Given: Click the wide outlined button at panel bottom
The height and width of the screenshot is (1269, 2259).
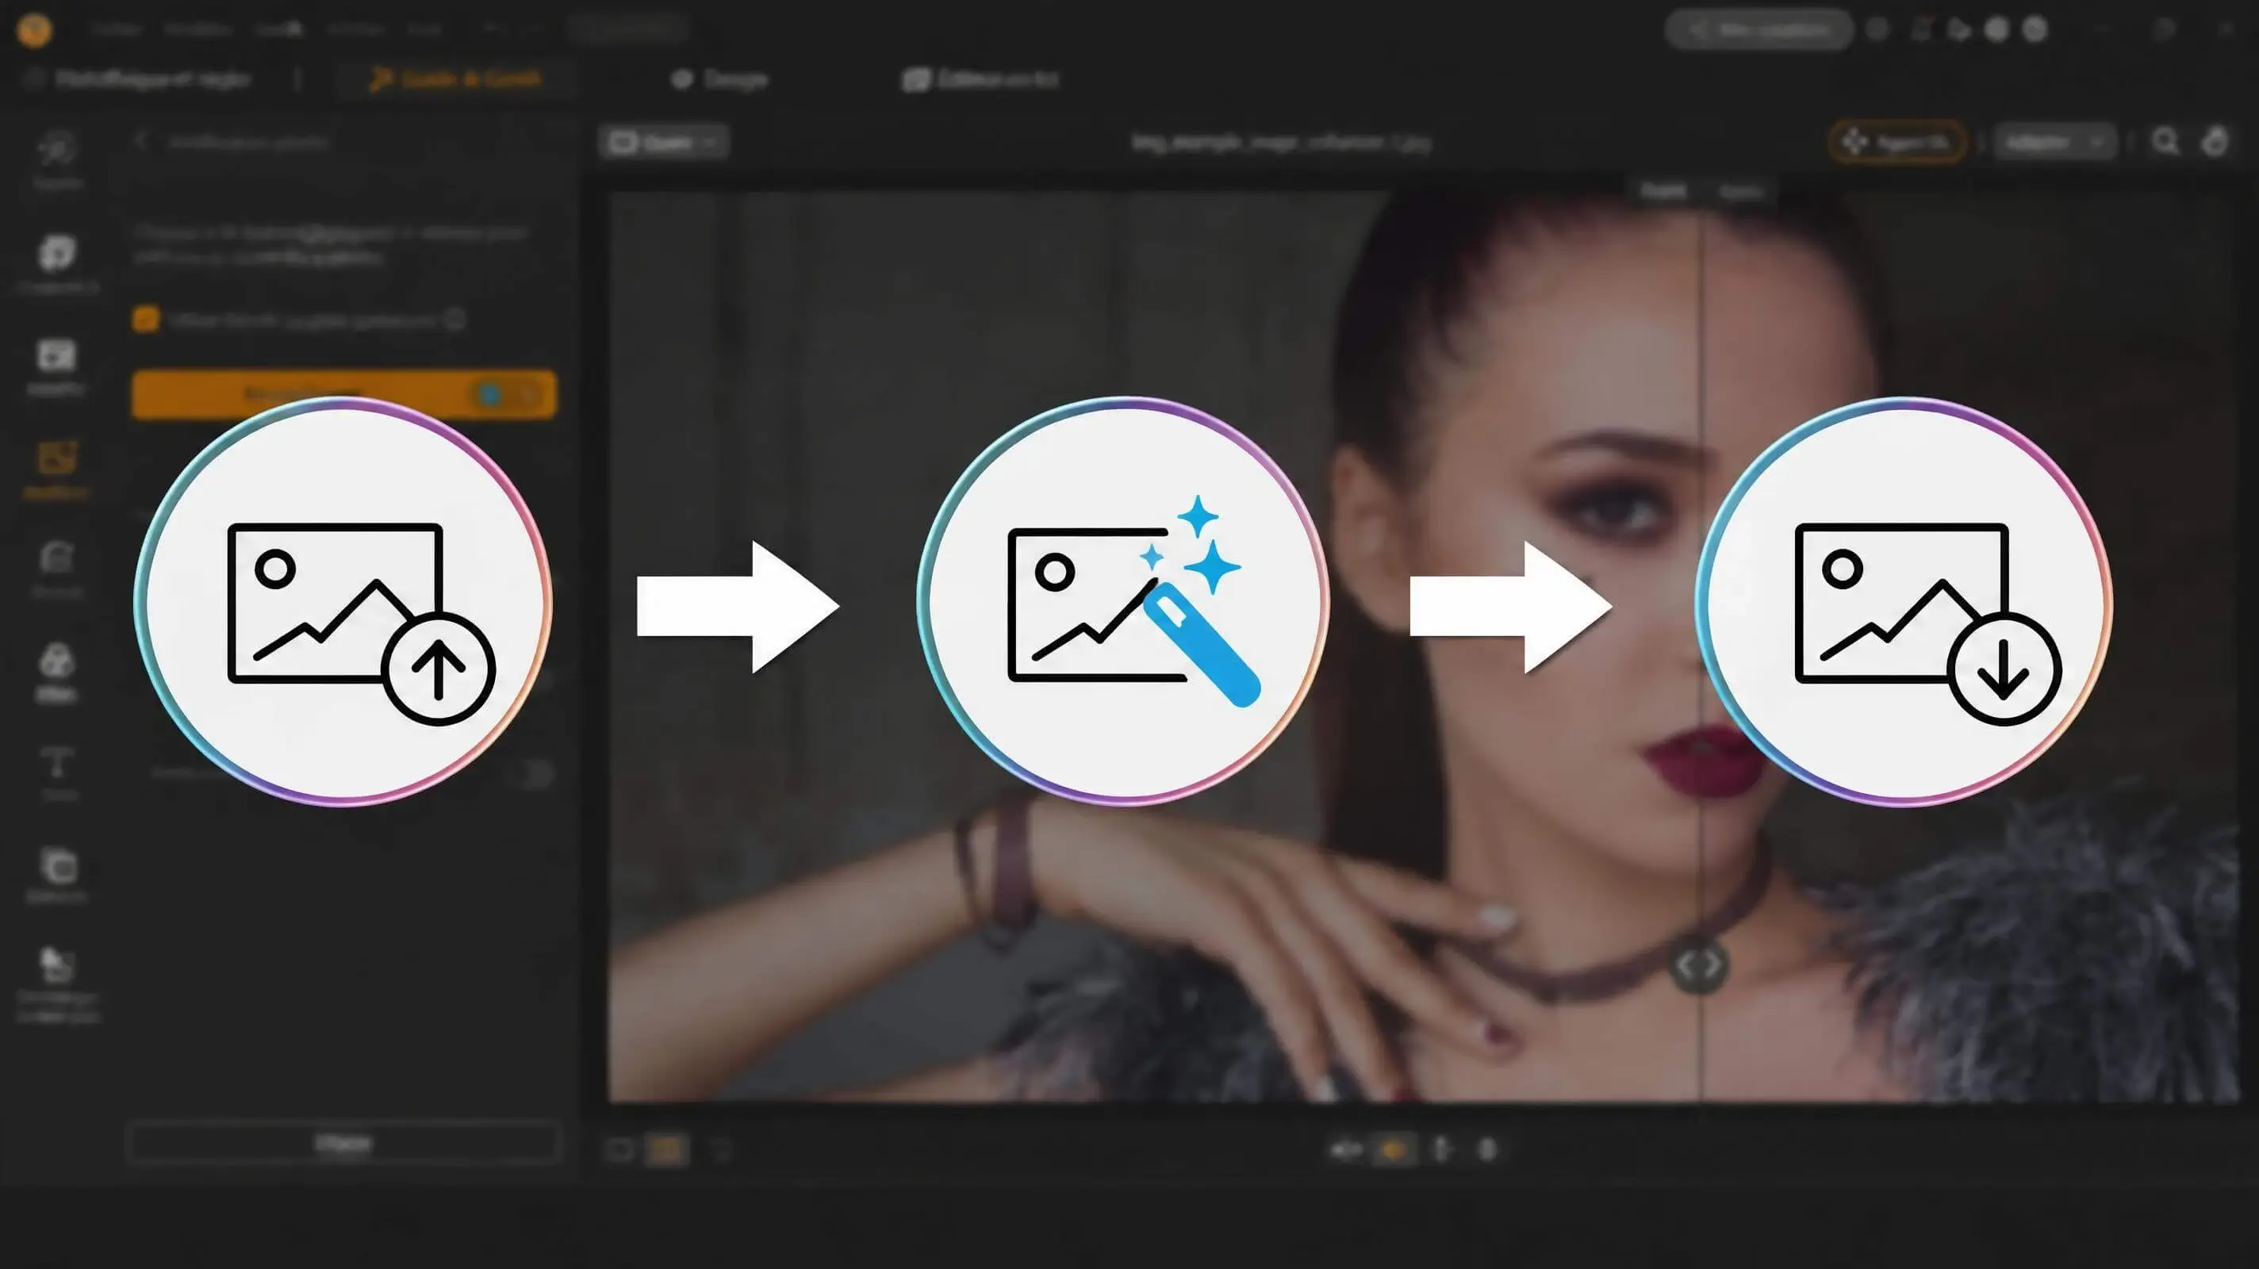Looking at the screenshot, I should pos(343,1143).
